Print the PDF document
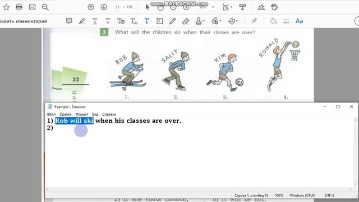Image resolution: width=359 pixels, height=202 pixels. pyautogui.click(x=19, y=7)
